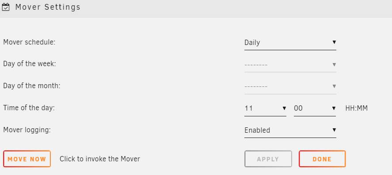Open the minutes dropdown showing 00
The height and width of the screenshot is (175, 392).
pos(315,108)
